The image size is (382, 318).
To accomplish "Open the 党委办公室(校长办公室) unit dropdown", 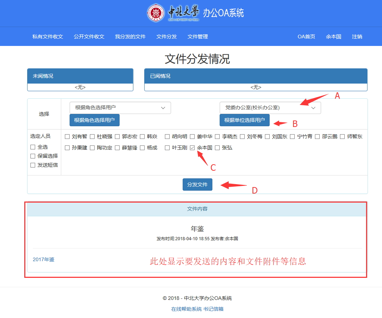I will [x=270, y=108].
